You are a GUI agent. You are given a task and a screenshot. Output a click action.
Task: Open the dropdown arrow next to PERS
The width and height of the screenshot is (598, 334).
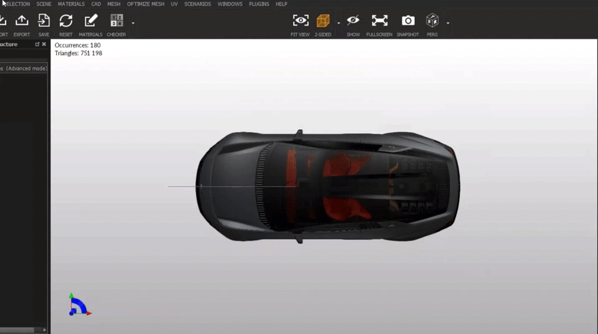(x=448, y=23)
